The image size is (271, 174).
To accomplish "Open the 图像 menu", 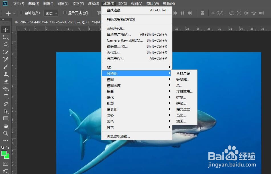I will (x=48, y=3).
